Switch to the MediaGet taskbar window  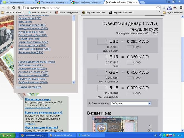pos(85,135)
